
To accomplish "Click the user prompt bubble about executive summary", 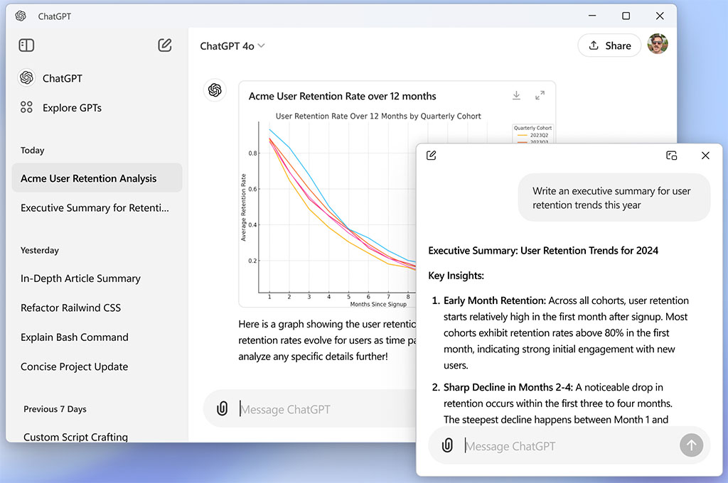I will pos(614,197).
